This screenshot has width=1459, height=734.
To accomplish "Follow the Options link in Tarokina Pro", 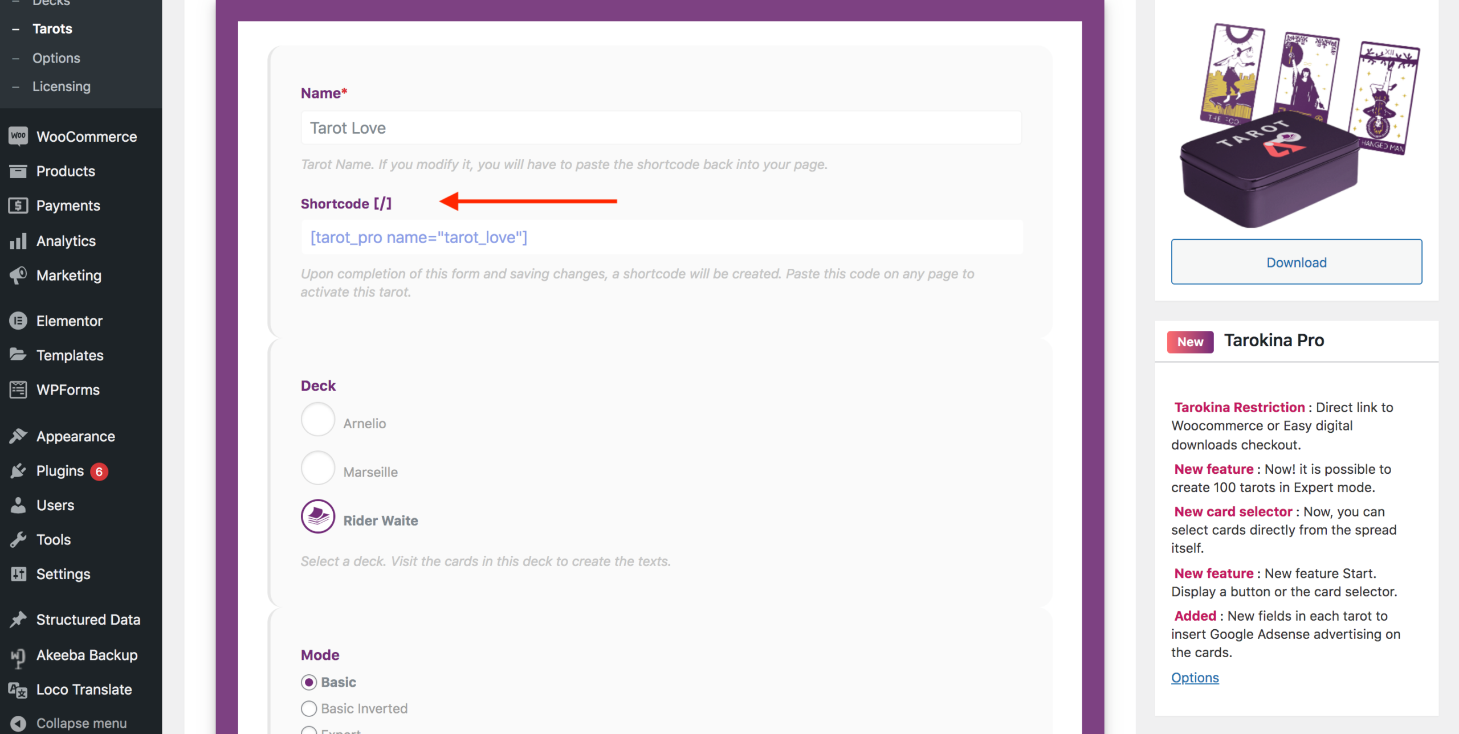I will pos(1195,678).
